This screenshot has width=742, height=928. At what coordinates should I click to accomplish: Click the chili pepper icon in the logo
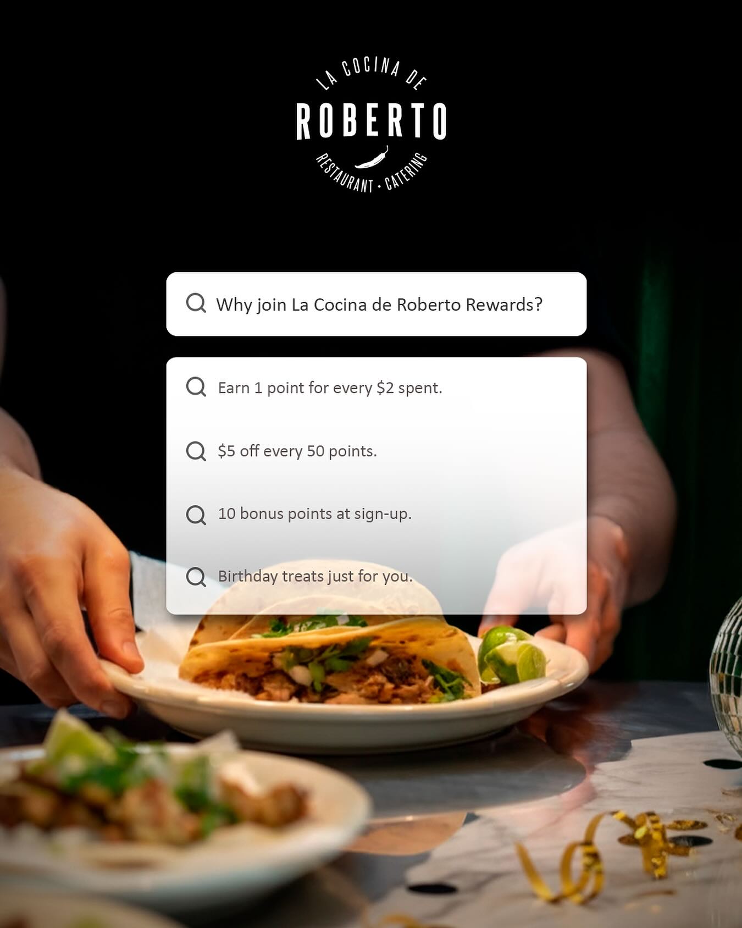click(x=372, y=158)
